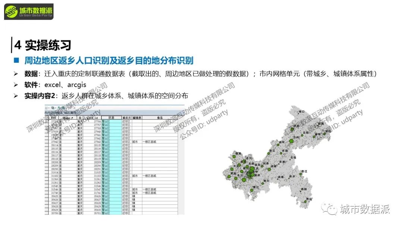The width and height of the screenshot is (403, 227).
Task: Click the green marker at 云阳 on map
Action: coord(301,135)
